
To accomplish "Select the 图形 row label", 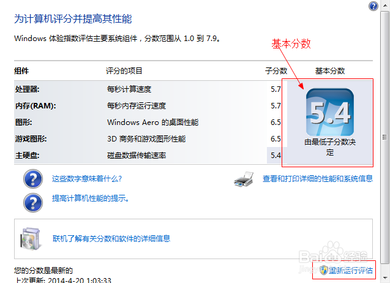I will pos(24,123).
